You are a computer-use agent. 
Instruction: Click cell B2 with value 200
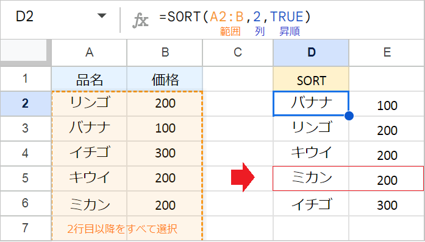[165, 103]
